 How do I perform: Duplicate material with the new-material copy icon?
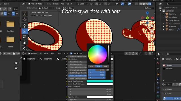click(133, 53)
